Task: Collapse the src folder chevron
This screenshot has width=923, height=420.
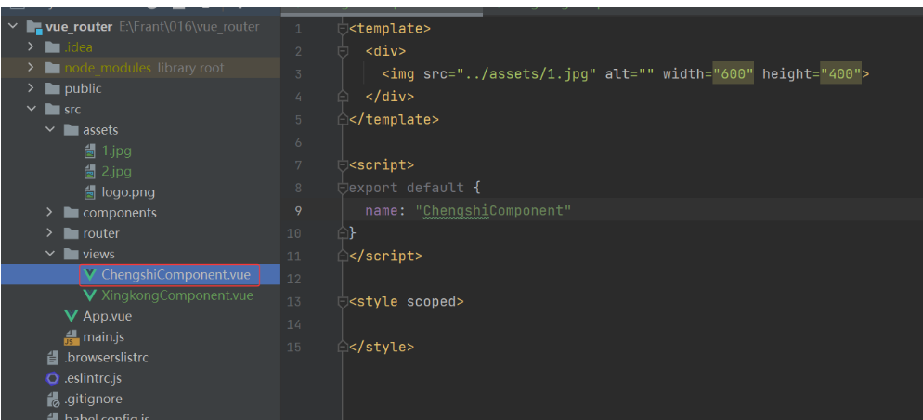Action: pyautogui.click(x=32, y=109)
